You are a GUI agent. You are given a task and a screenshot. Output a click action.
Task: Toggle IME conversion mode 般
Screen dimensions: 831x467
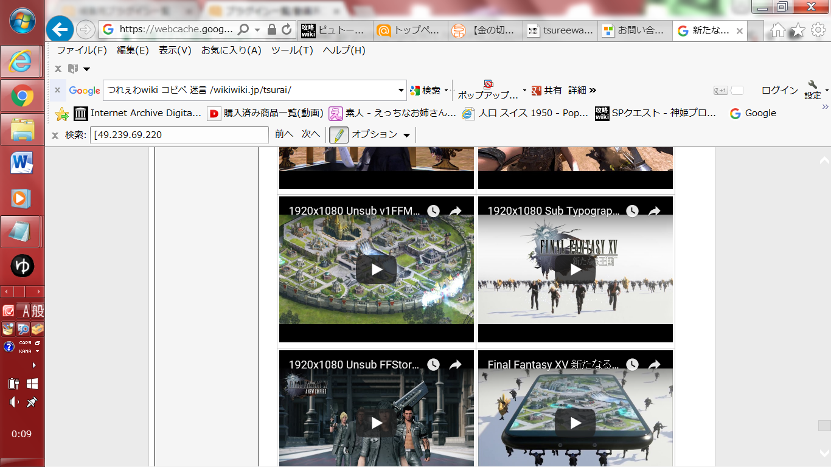point(37,311)
